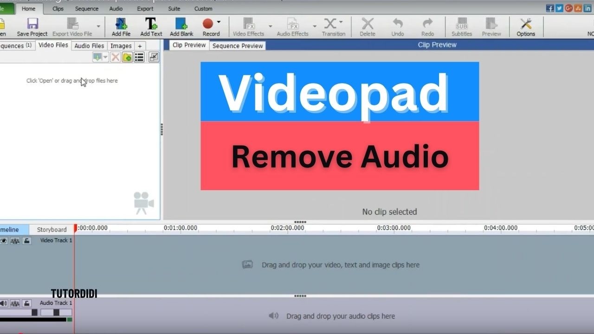Open the Clips ribbon tab
This screenshot has height=334, width=594.
click(x=58, y=8)
